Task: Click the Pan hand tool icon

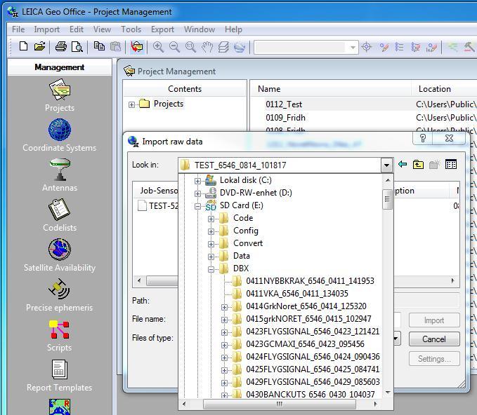Action: coord(207,47)
